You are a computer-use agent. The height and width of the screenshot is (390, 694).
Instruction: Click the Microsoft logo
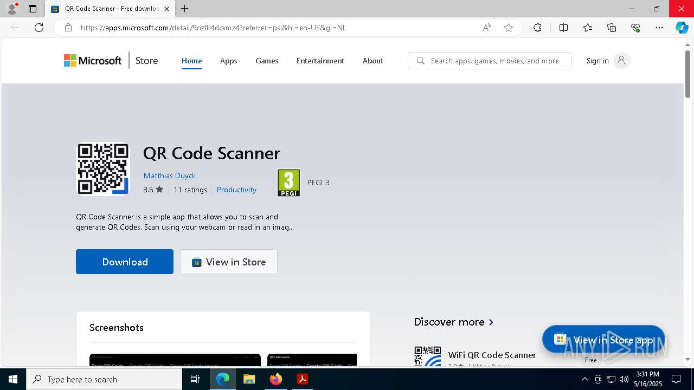[x=93, y=61]
